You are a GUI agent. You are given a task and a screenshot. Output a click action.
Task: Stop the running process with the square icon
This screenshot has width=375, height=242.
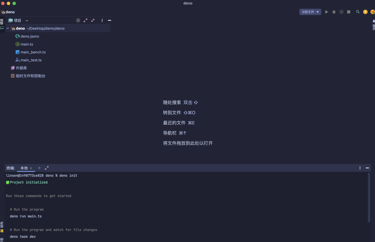(349, 12)
